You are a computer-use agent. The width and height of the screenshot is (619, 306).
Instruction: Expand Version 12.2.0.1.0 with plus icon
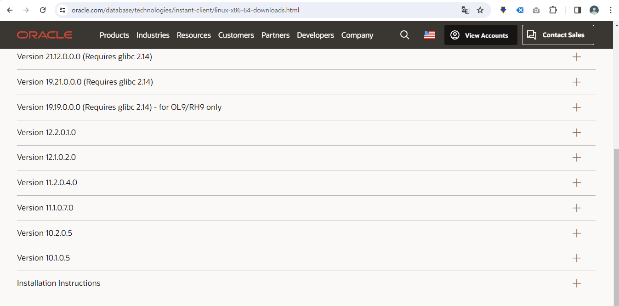point(577,133)
